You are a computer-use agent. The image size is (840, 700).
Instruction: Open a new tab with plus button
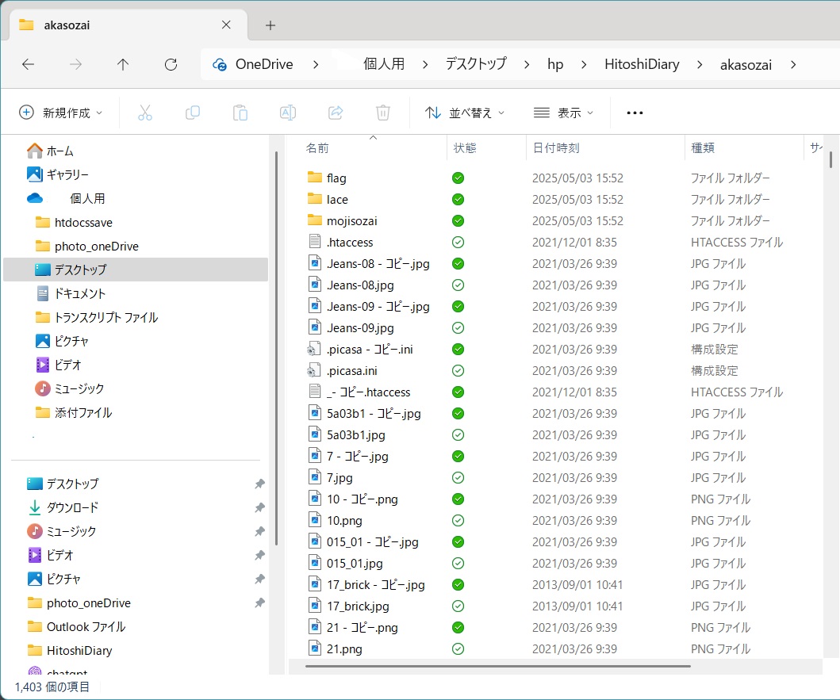click(270, 25)
